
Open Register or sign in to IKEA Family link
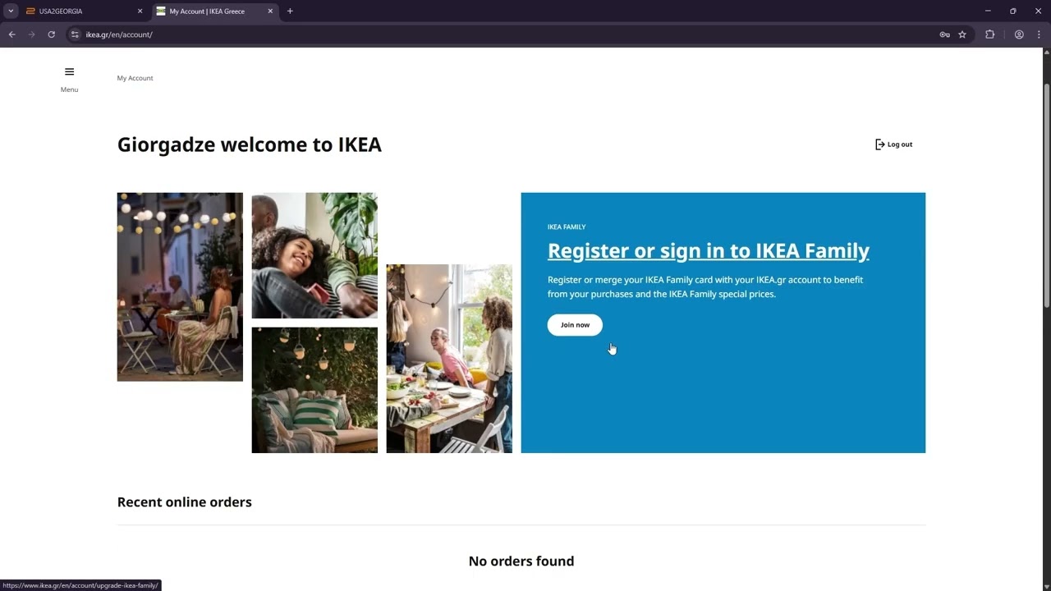708,250
